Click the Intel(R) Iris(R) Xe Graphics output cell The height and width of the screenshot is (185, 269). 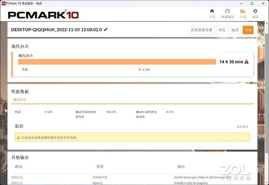(x=191, y=183)
